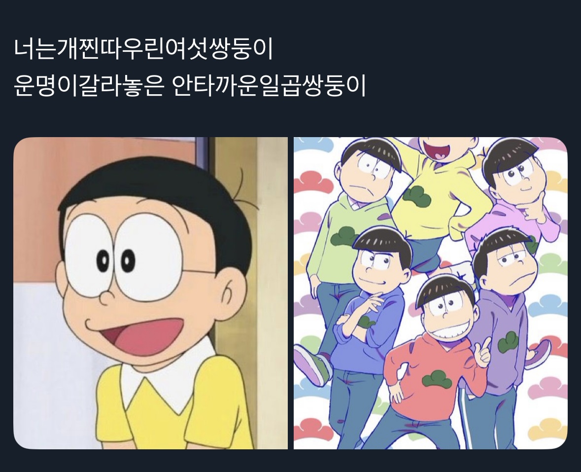
Task: Open the left image of boy with glasses
Action: [150, 293]
